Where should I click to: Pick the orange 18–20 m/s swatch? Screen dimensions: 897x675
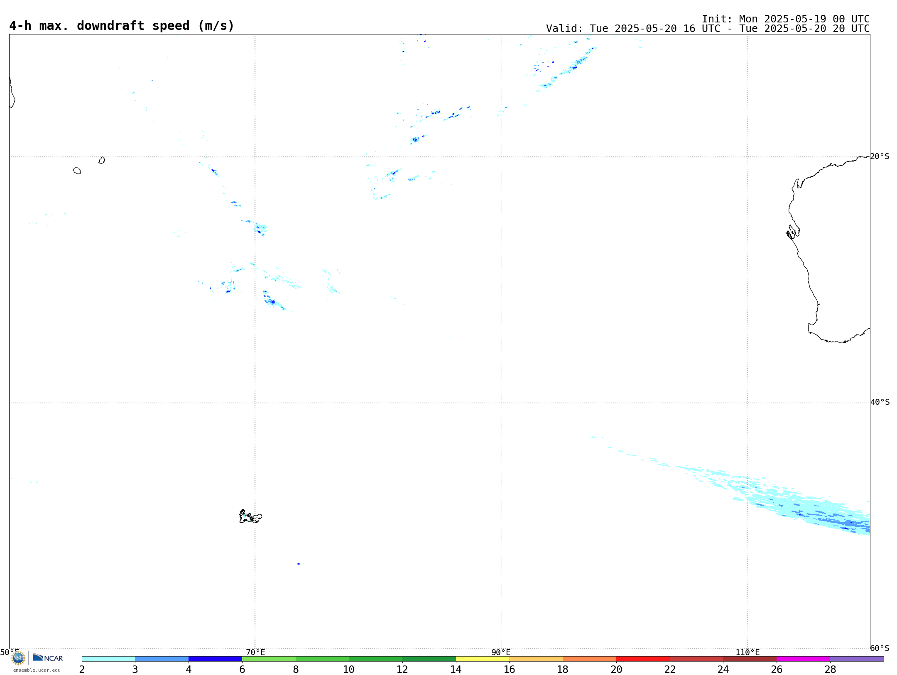pyautogui.click(x=589, y=659)
